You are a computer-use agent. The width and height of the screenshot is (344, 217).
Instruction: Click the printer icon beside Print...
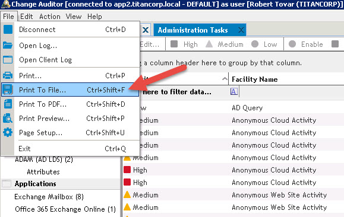point(8,75)
